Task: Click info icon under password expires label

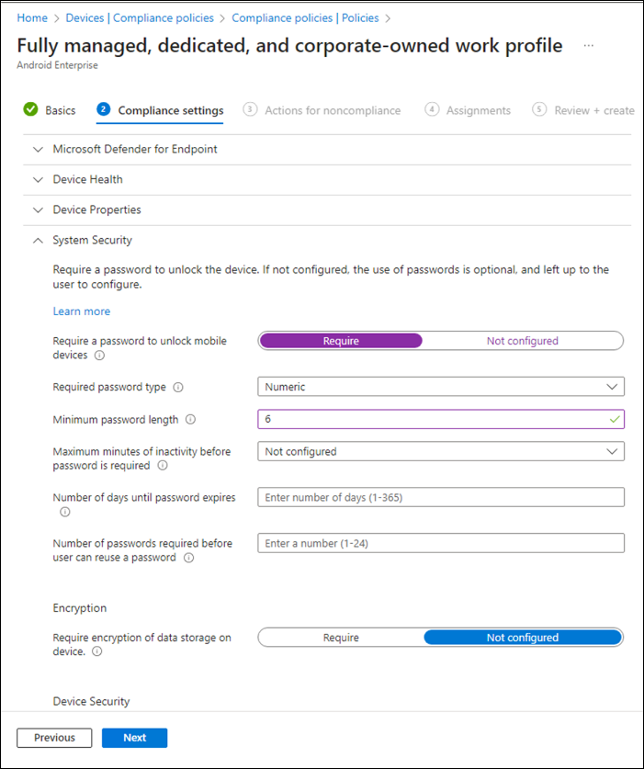Action: (65, 512)
